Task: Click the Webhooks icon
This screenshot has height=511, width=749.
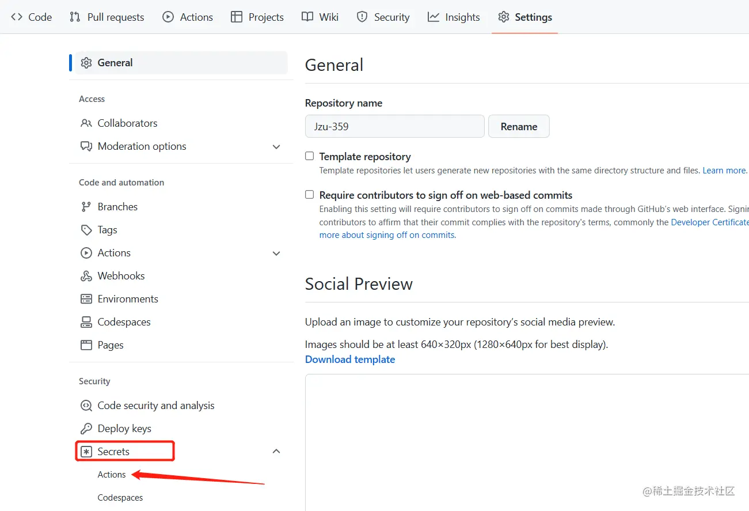Action: pyautogui.click(x=86, y=276)
